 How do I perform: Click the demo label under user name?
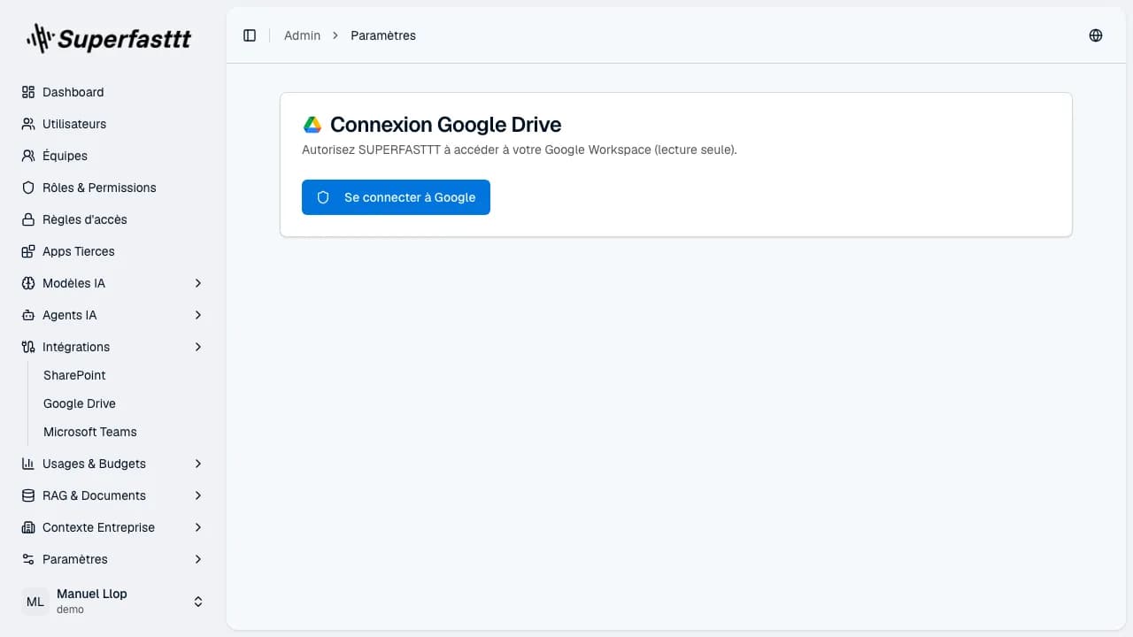tap(70, 610)
